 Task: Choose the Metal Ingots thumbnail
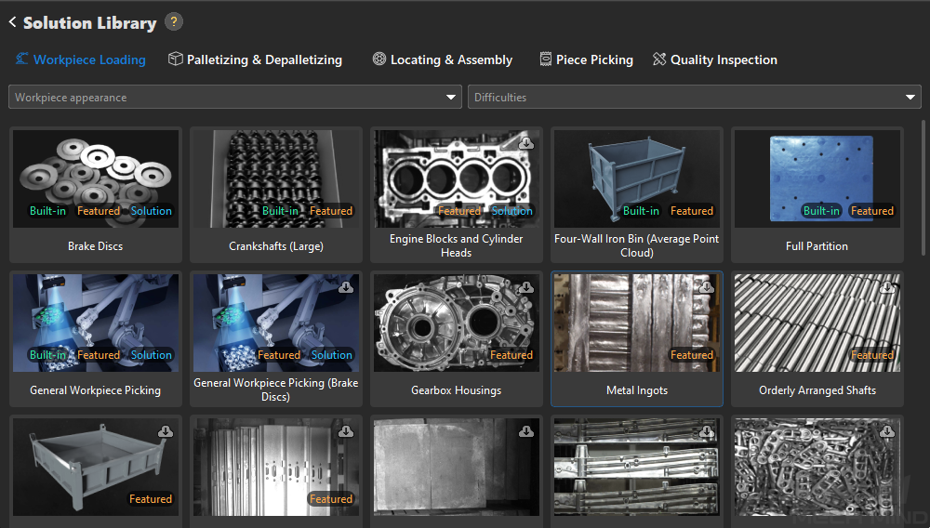pyautogui.click(x=637, y=323)
